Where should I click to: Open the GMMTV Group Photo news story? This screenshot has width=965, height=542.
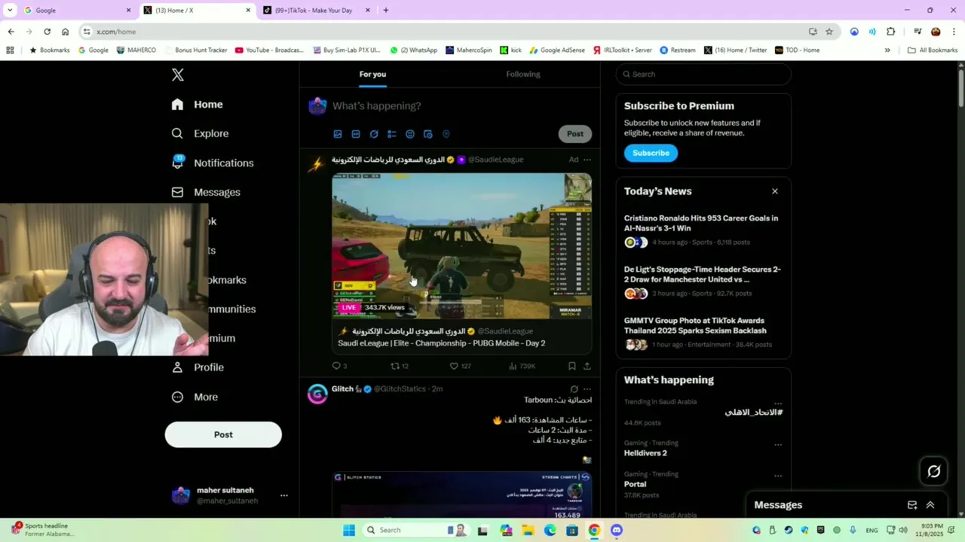[x=703, y=333]
